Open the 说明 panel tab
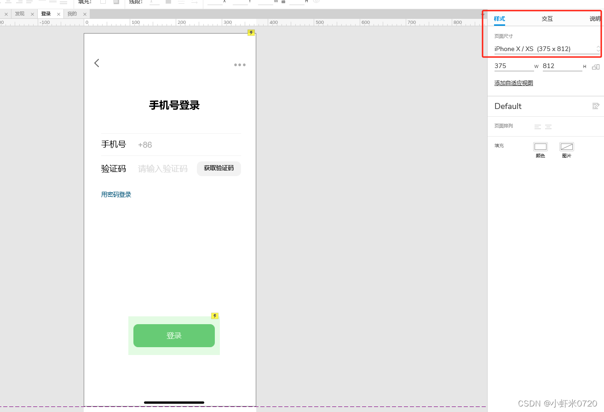Image resolution: width=604 pixels, height=412 pixels. click(x=595, y=19)
